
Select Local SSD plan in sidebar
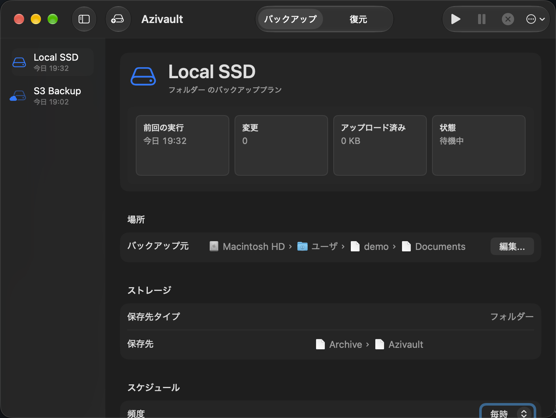[x=53, y=62]
